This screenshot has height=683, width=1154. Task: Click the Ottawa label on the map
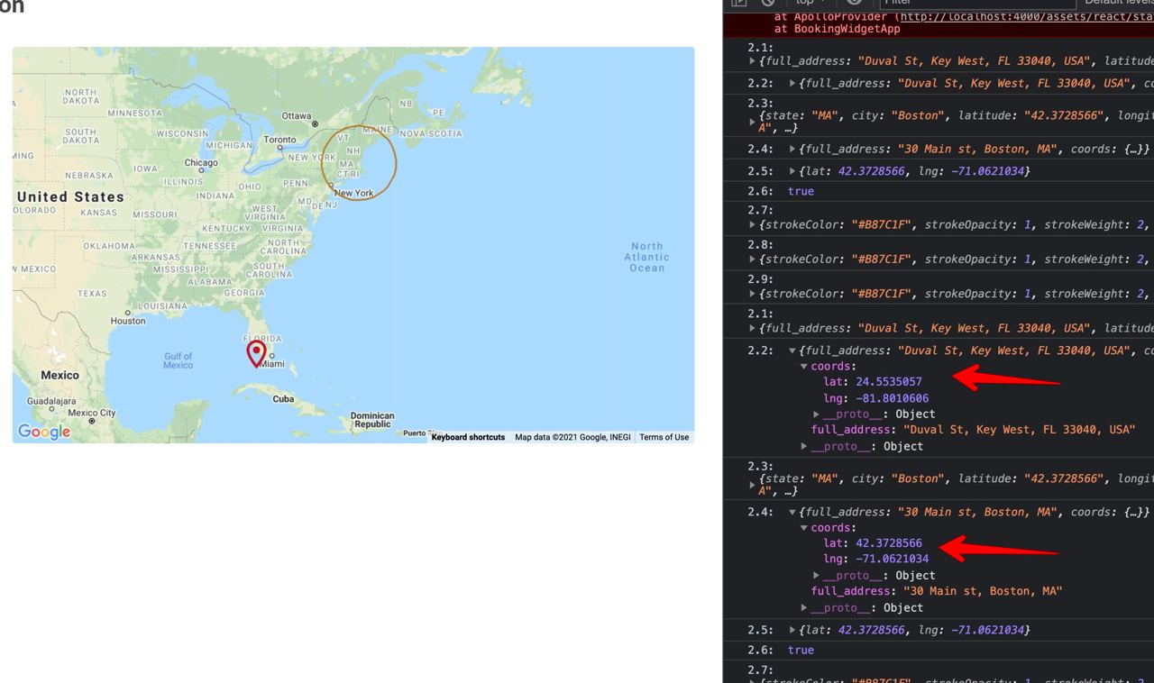point(296,116)
